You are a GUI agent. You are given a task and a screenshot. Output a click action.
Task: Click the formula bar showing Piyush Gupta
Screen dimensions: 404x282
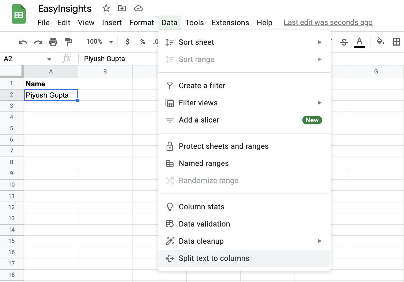[104, 59]
